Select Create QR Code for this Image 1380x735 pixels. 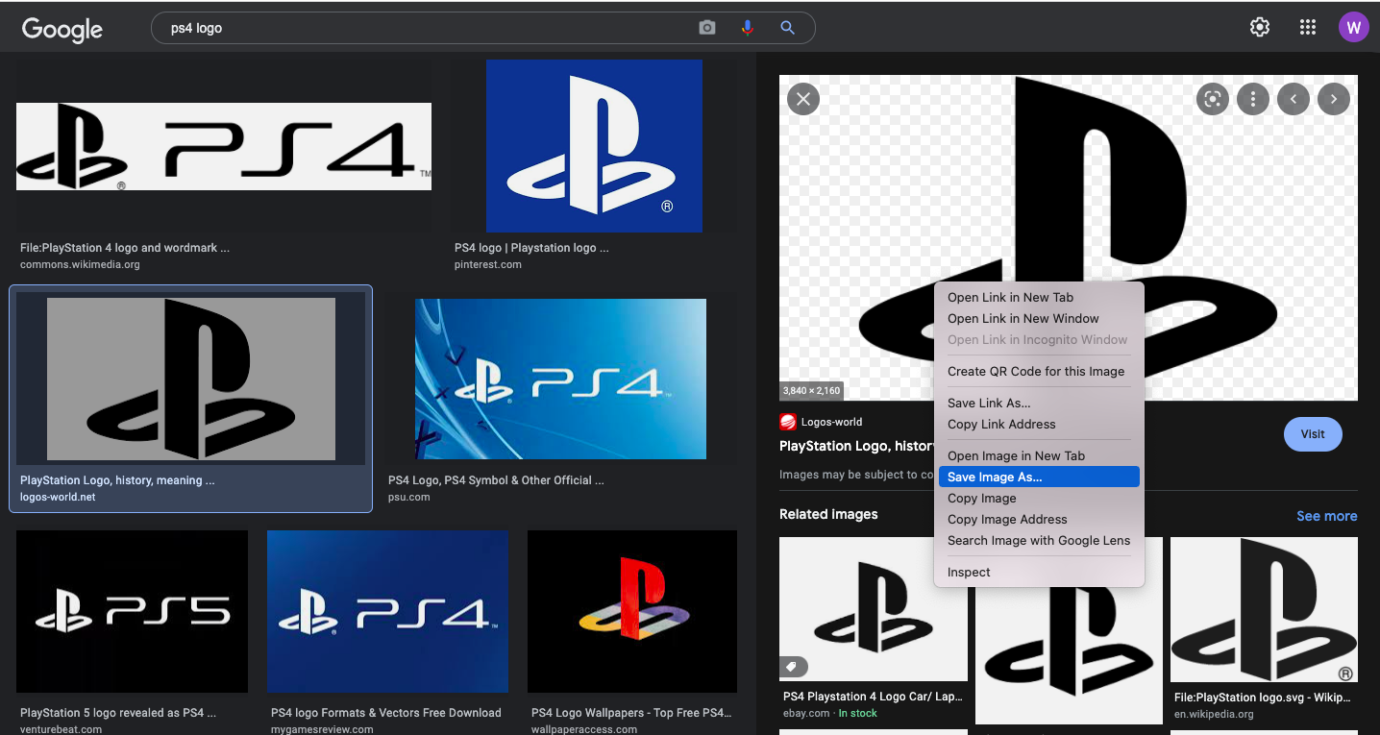1039,372
